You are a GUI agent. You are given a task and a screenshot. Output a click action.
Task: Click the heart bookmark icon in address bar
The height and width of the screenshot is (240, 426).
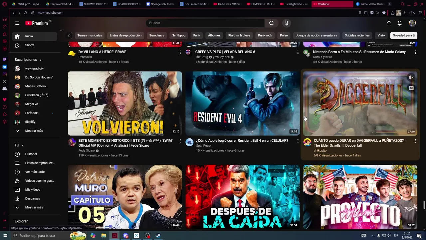[384, 13]
